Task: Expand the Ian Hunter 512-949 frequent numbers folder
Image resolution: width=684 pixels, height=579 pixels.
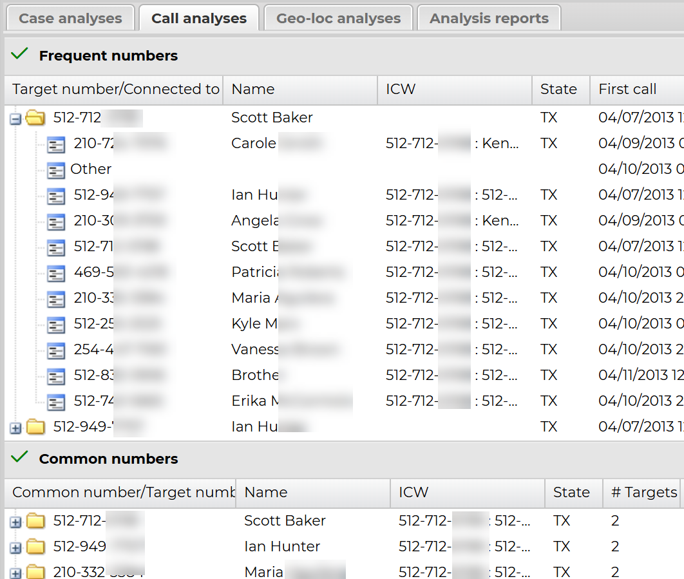Action: tap(16, 428)
